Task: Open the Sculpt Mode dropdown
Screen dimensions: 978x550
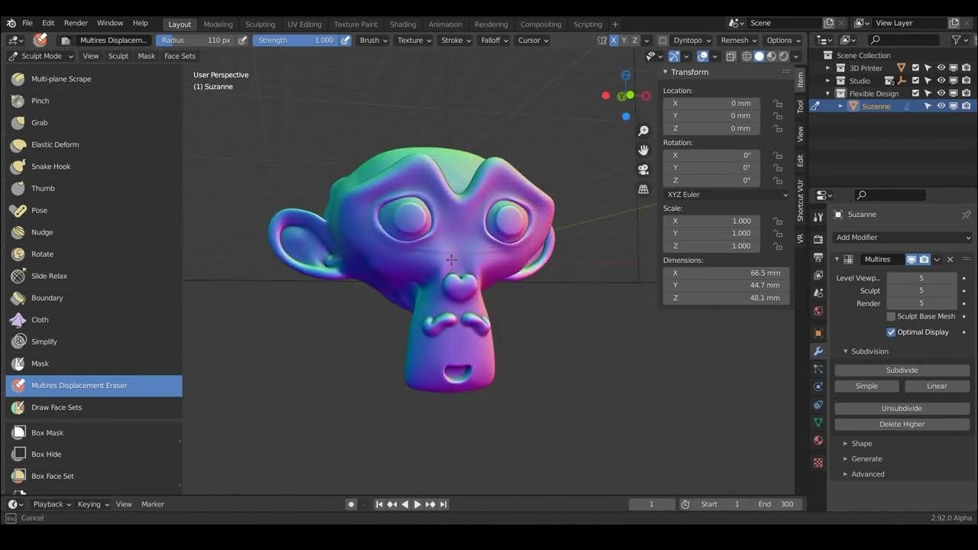Action: click(x=41, y=56)
